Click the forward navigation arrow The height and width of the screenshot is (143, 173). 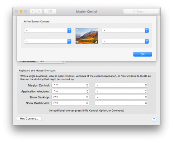click(x=39, y=11)
